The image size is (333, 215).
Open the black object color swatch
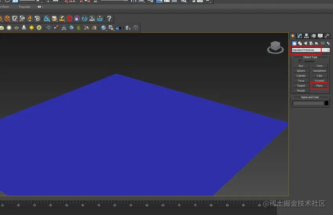pos(326,103)
